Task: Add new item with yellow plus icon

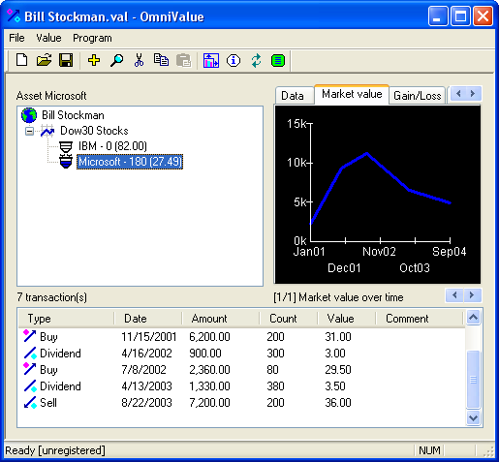Action: pos(94,60)
